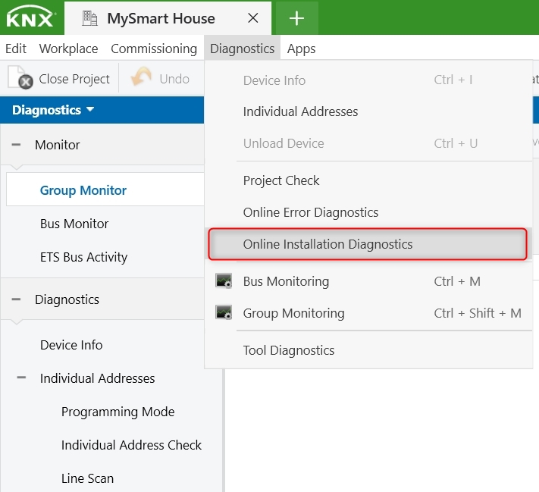The height and width of the screenshot is (492, 539).
Task: Collapse the Individual Addresses tree node
Action: [21, 378]
